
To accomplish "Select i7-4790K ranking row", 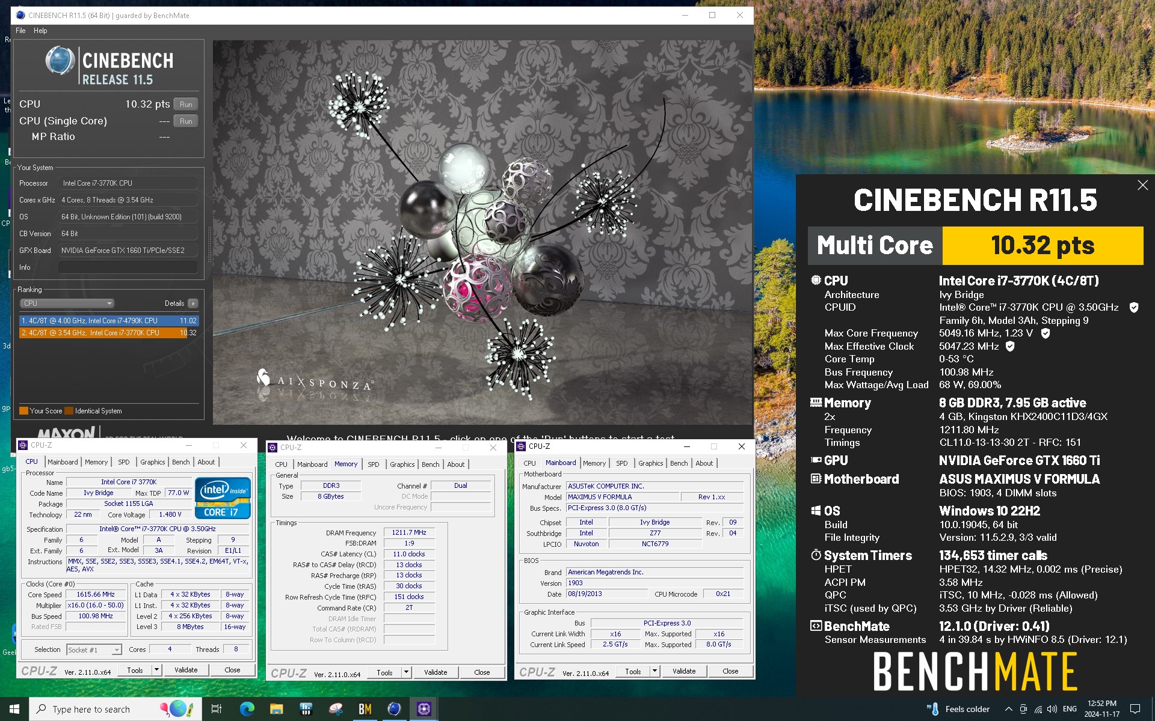I will click(x=108, y=321).
